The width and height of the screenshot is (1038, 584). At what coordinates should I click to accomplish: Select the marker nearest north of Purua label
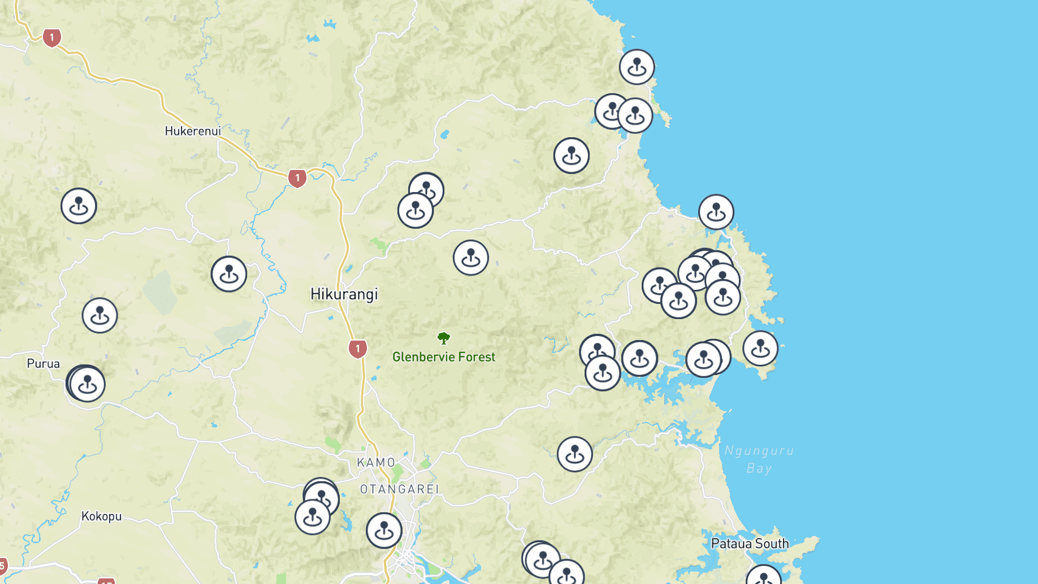tap(100, 315)
